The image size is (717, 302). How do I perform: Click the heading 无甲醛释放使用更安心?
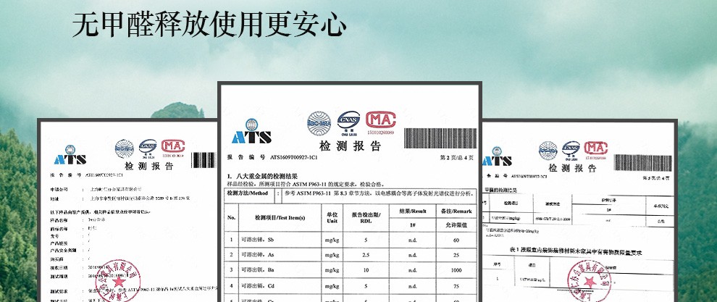210,25
